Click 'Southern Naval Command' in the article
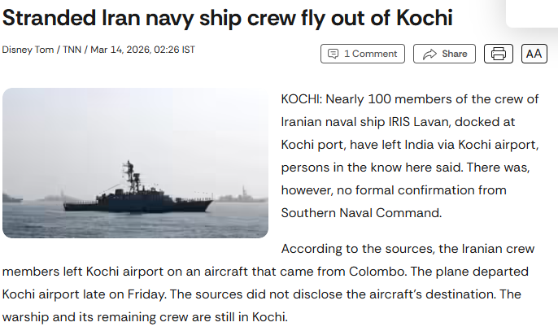The height and width of the screenshot is (331, 558). [x=360, y=213]
